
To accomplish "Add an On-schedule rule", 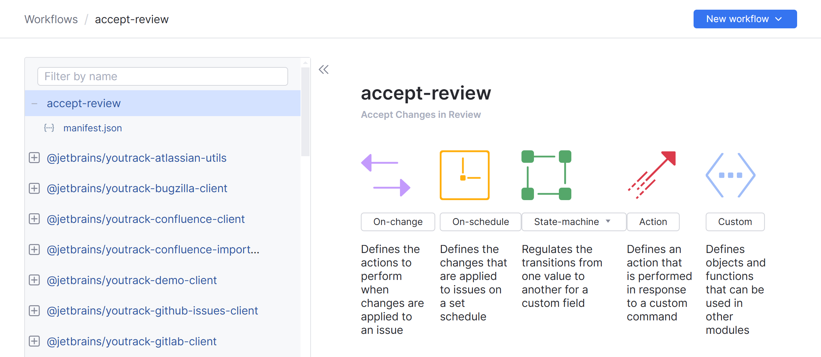I will point(480,222).
